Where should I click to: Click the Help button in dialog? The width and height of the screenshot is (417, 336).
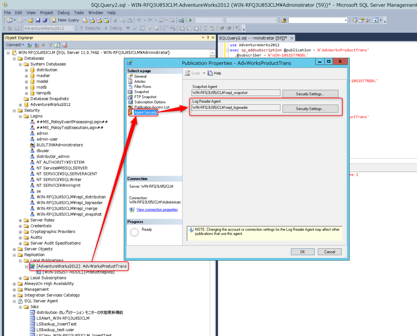(x=214, y=73)
